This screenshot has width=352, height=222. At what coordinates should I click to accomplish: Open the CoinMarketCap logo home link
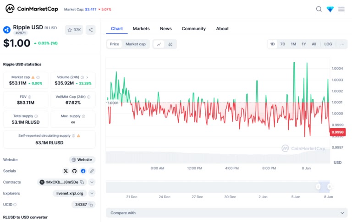[32, 9]
